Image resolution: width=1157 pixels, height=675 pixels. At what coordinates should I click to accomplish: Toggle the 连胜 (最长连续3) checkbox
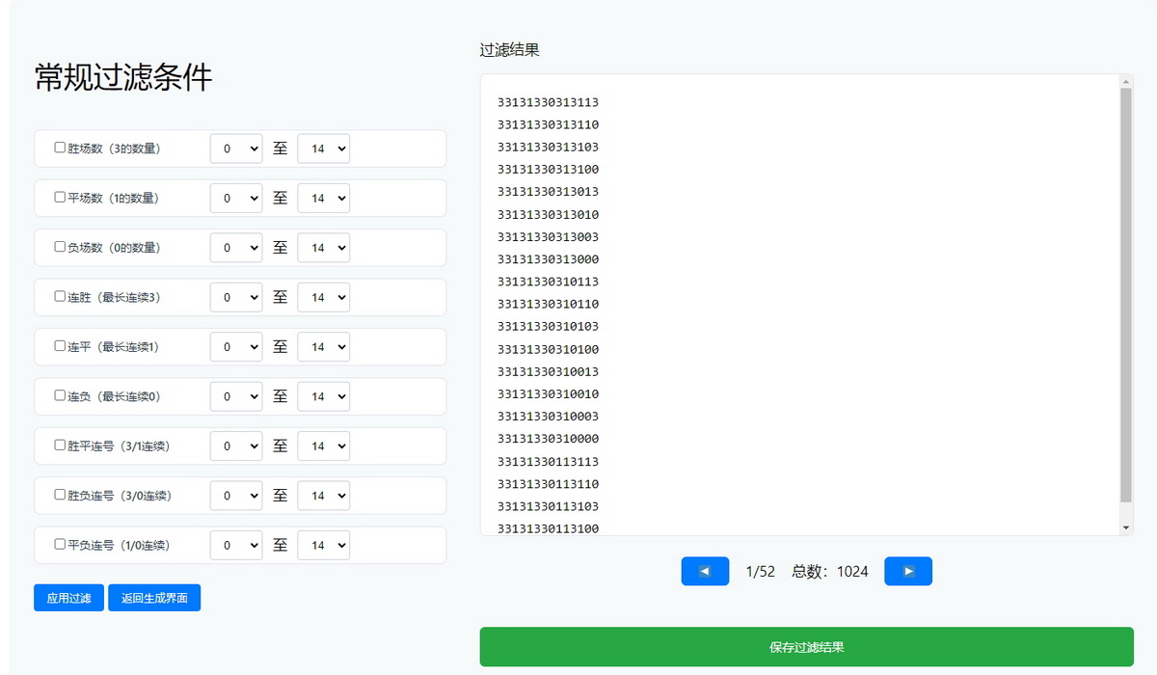click(x=60, y=296)
